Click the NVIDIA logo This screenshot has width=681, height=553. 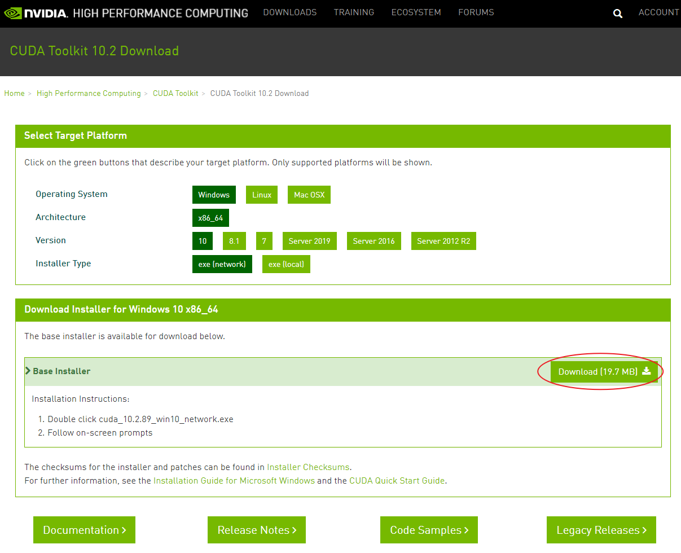pyautogui.click(x=36, y=12)
